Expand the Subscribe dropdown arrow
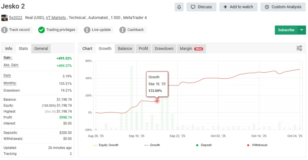308x160 pixels. (302, 30)
